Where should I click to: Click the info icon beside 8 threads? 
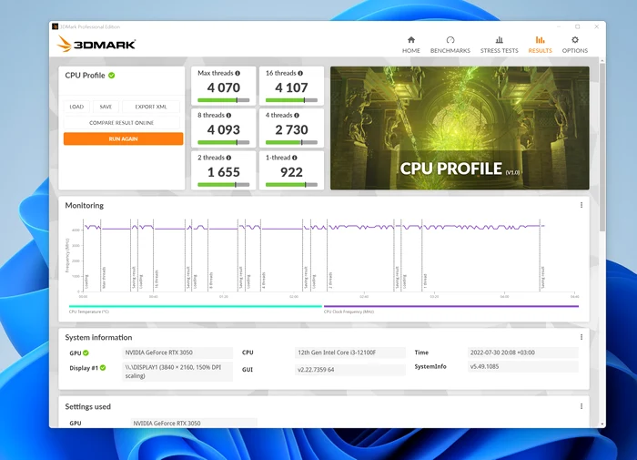[x=228, y=116]
